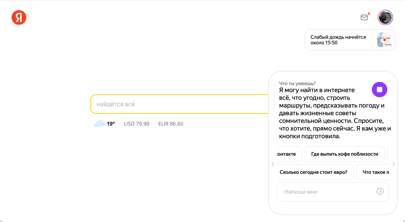Viewport: 405px width, 222px height.
Task: Open the EUR 86,60 exchange rate
Action: [171, 124]
